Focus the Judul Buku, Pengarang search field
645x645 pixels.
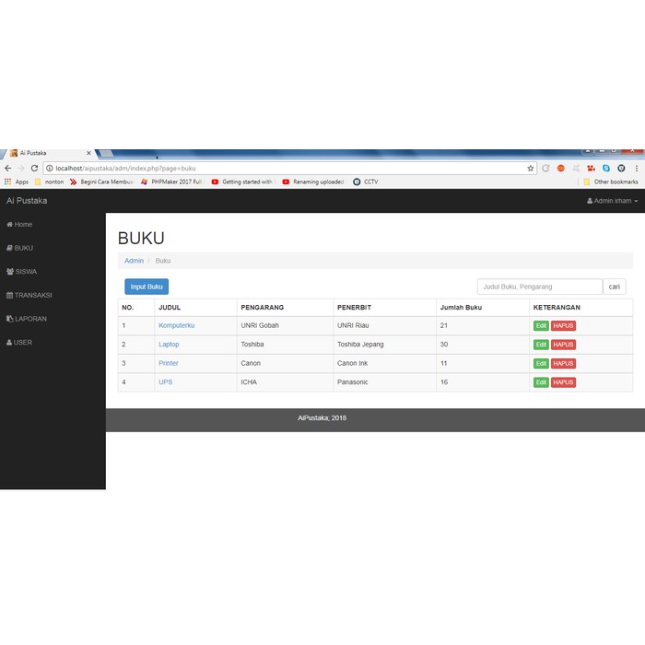pyautogui.click(x=539, y=287)
